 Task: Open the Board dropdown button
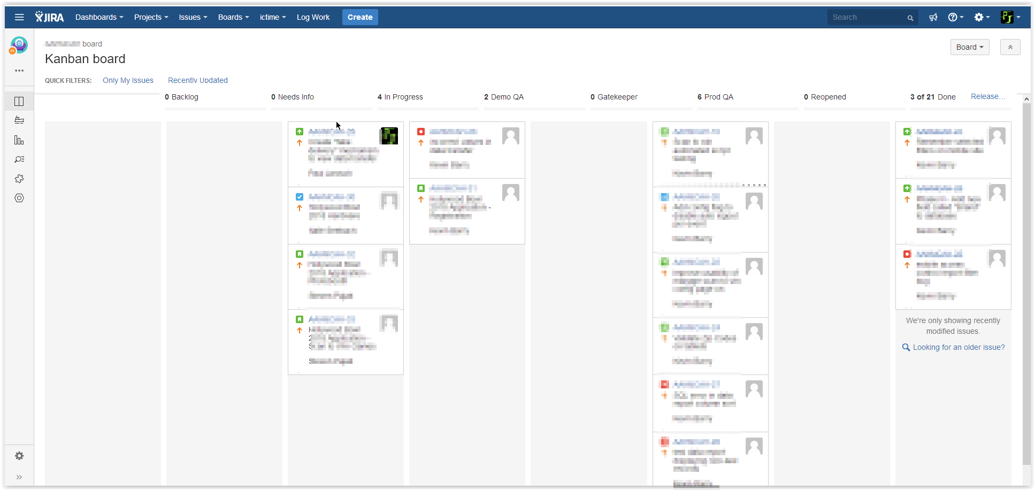point(970,47)
